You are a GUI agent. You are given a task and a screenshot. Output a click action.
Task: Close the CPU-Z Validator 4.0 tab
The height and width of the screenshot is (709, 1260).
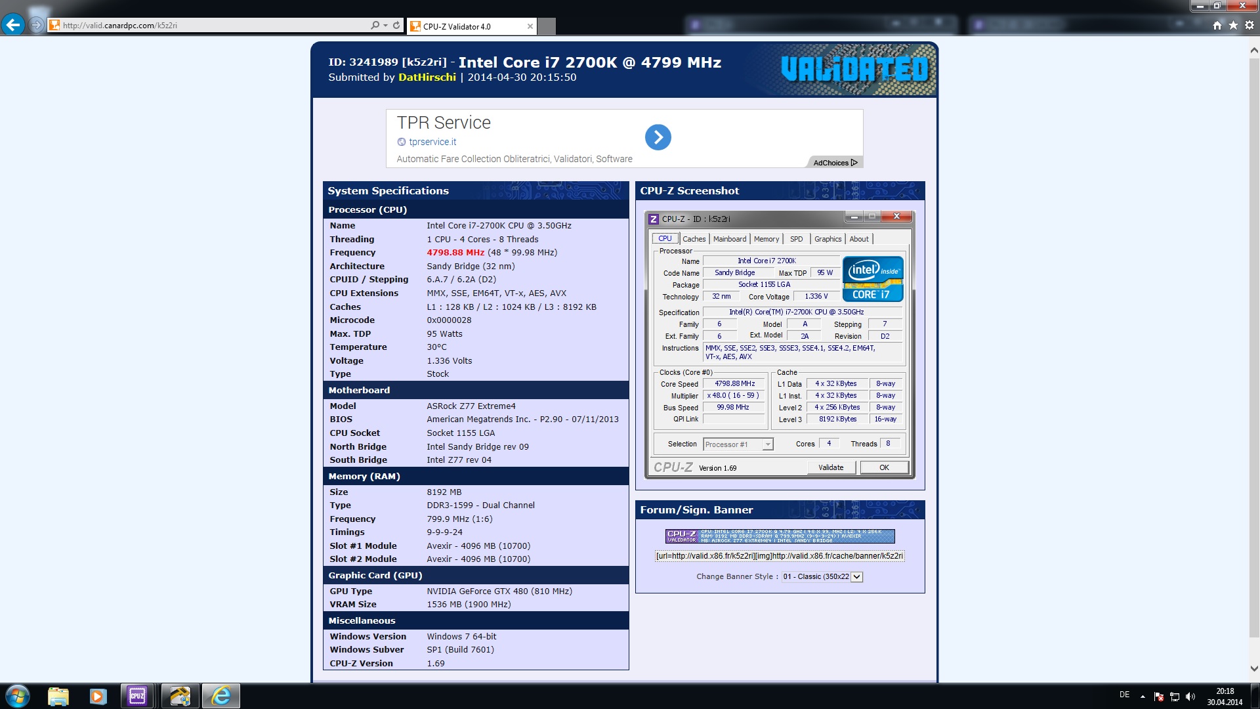coord(530,26)
